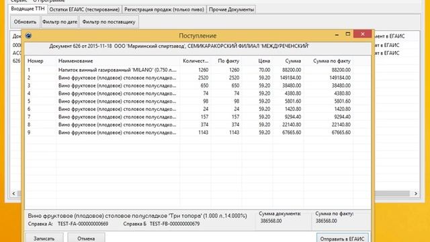
Task: Click the 22140.80 Сумма по факту cell
Action: point(341,124)
